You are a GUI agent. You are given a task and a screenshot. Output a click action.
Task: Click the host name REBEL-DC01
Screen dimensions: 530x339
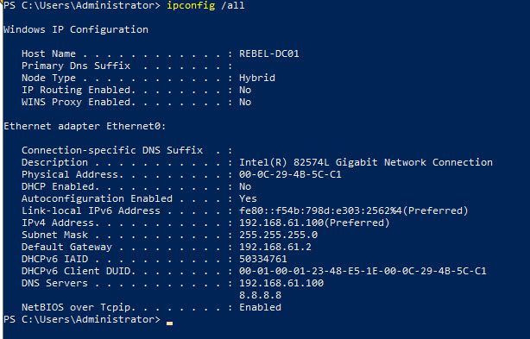269,53
